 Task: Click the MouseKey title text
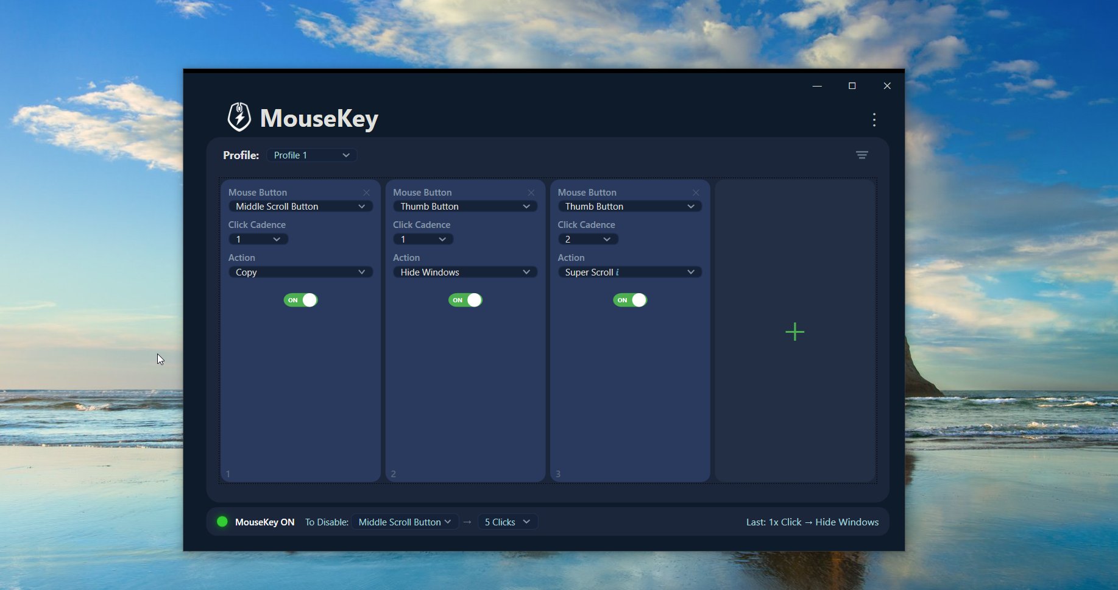pyautogui.click(x=319, y=118)
